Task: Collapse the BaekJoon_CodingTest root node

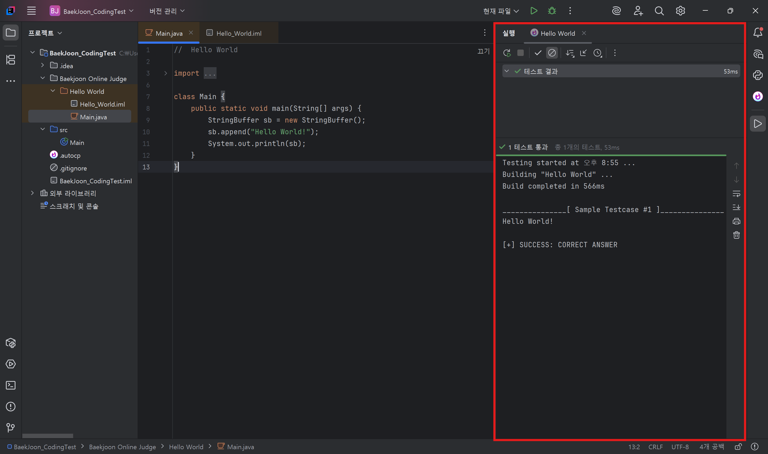Action: pyautogui.click(x=33, y=52)
